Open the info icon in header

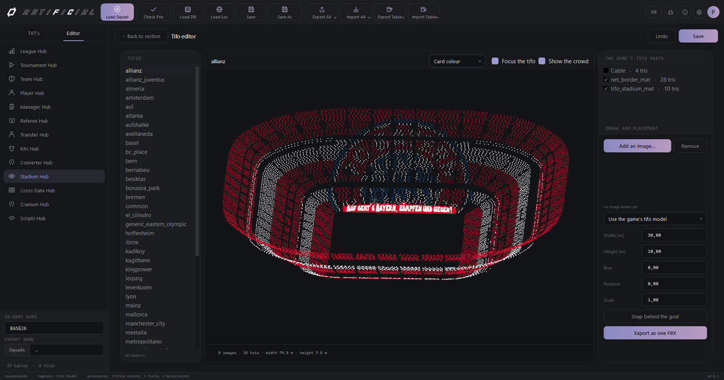(685, 12)
